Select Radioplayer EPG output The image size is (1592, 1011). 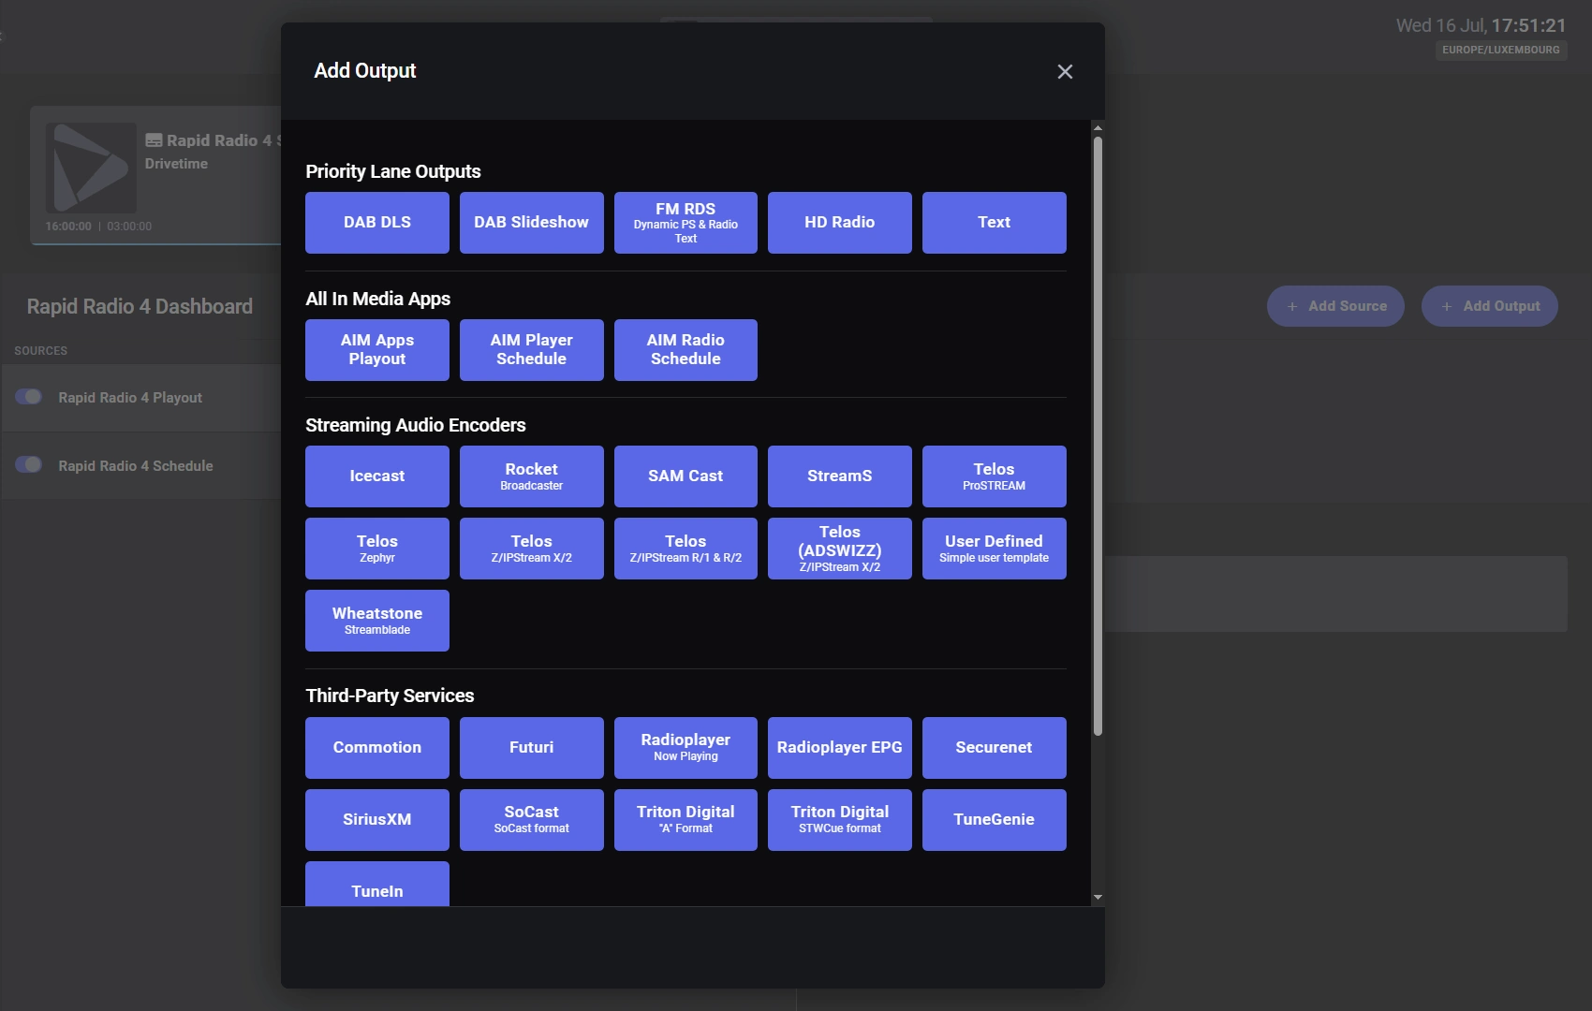coord(840,748)
